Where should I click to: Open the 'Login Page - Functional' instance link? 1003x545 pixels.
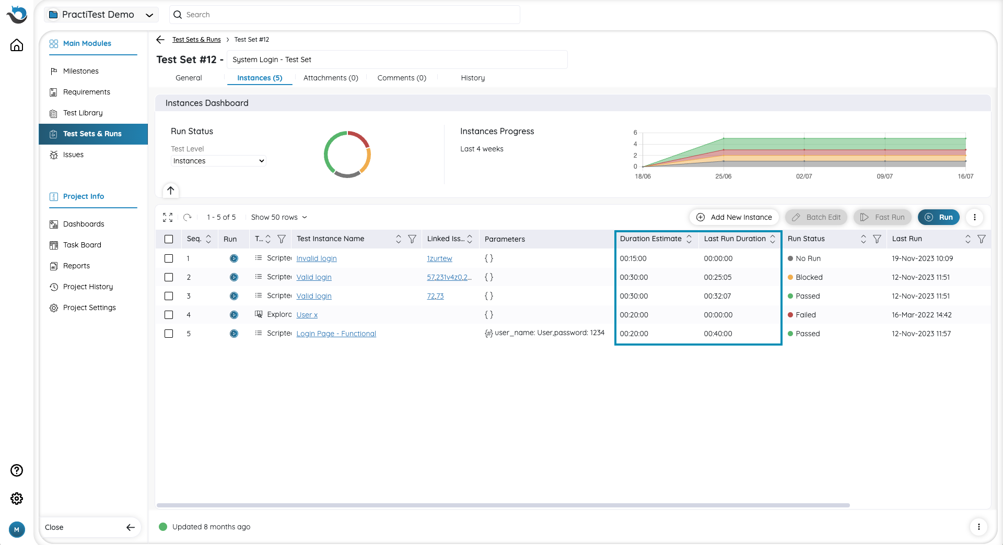pyautogui.click(x=336, y=334)
